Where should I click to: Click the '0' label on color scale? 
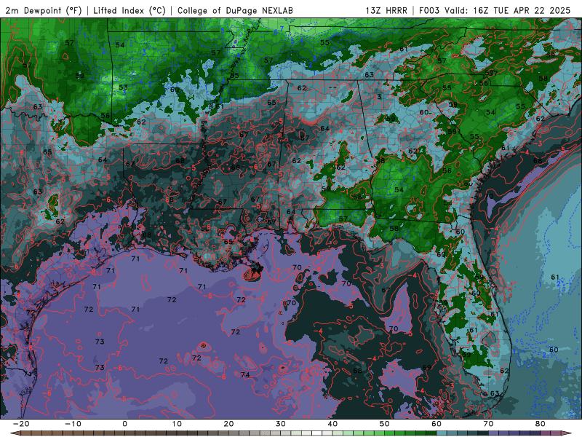pos(124,424)
